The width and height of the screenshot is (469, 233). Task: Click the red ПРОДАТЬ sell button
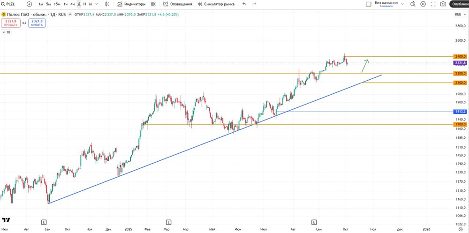click(10, 23)
